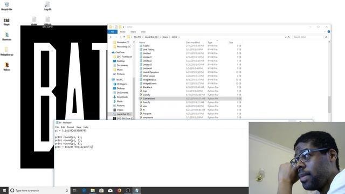
Task: Select the Program Python file
Action: tap(147, 114)
